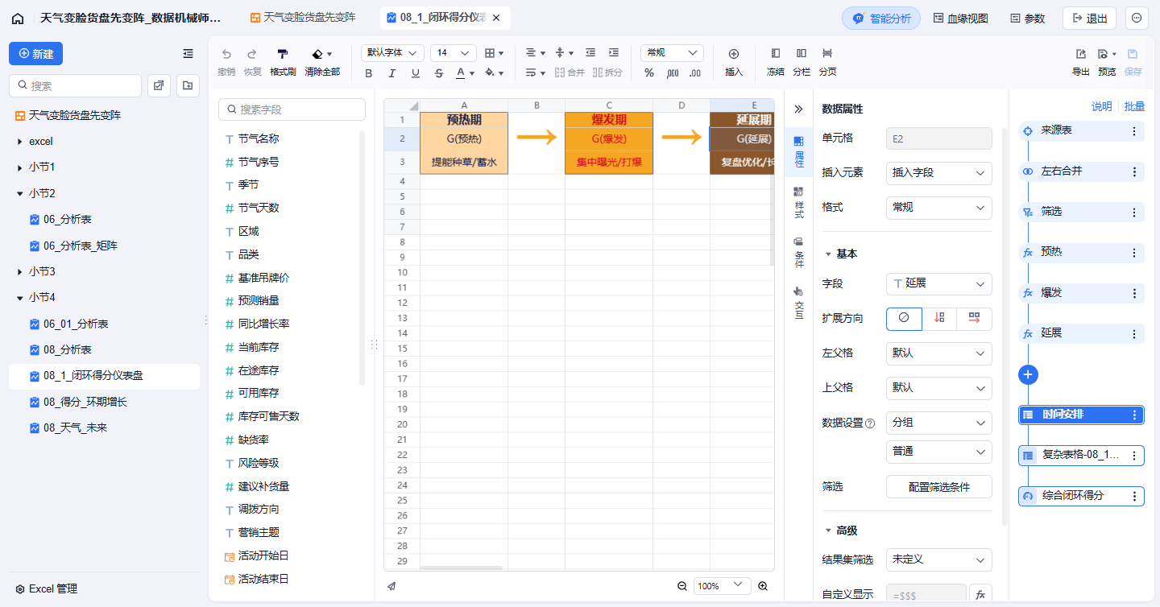
Task: Toggle strikethrough formatting
Action: tap(439, 73)
